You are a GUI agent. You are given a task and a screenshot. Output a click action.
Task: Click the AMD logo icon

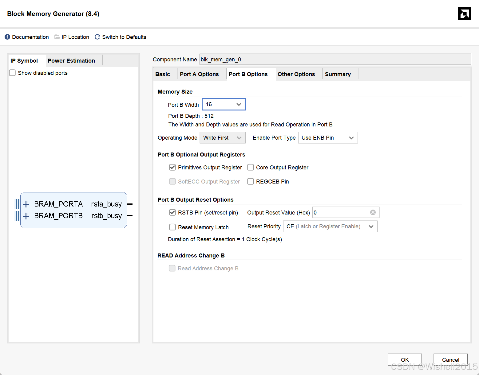click(x=465, y=14)
